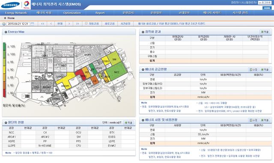Jump back with the double left arrow

tap(43, 24)
